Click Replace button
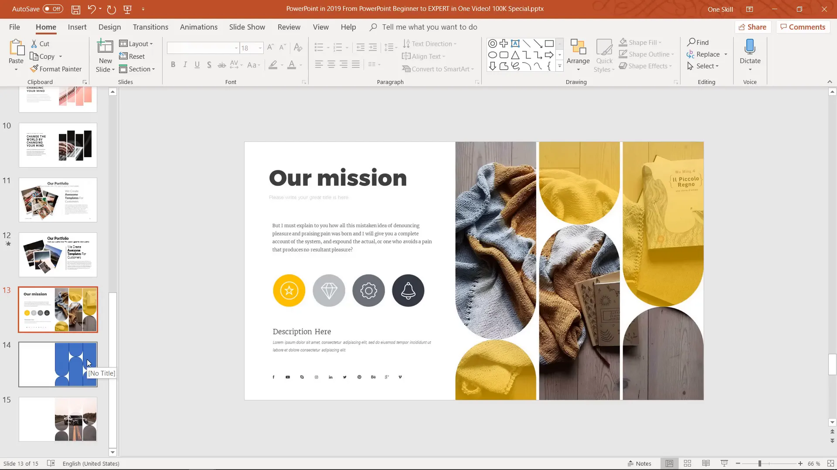This screenshot has height=470, width=837. pos(703,54)
